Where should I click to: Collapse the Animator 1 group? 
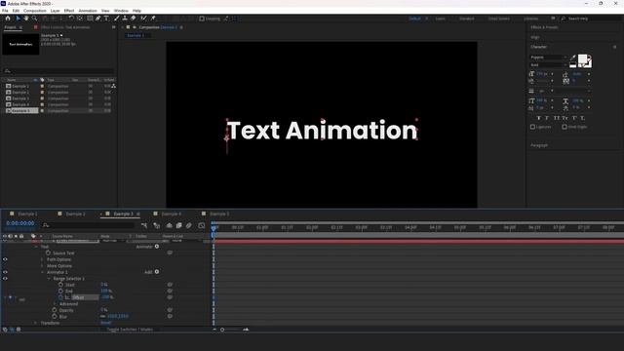[x=43, y=272]
